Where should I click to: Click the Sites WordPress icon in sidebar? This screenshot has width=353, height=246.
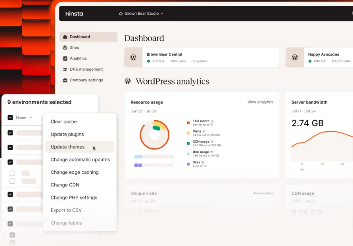(x=65, y=48)
